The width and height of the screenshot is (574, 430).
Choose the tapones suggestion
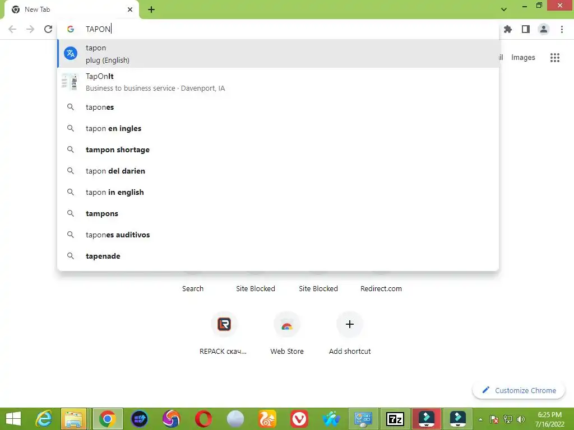click(x=278, y=107)
